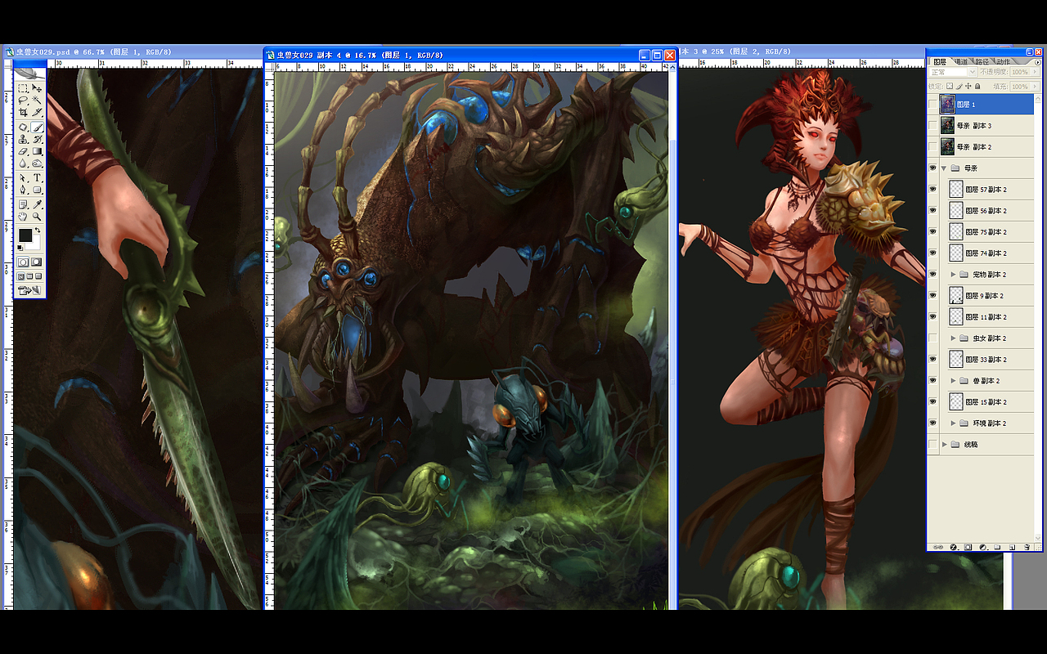Select the Shape tool
The height and width of the screenshot is (654, 1047).
[37, 190]
